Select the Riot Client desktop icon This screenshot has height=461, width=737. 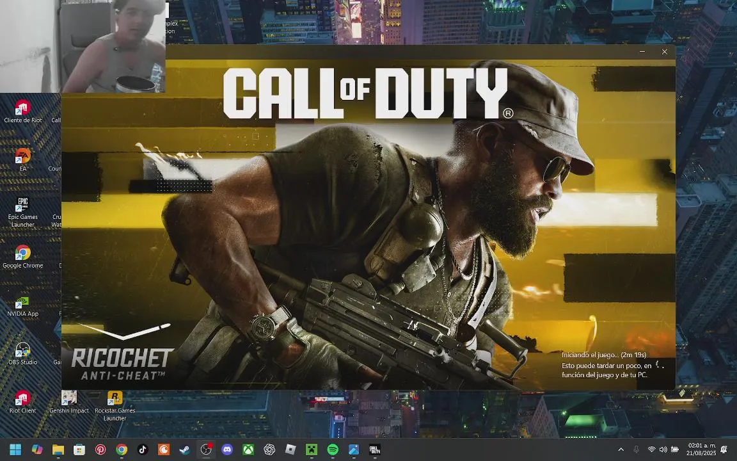coord(22,401)
